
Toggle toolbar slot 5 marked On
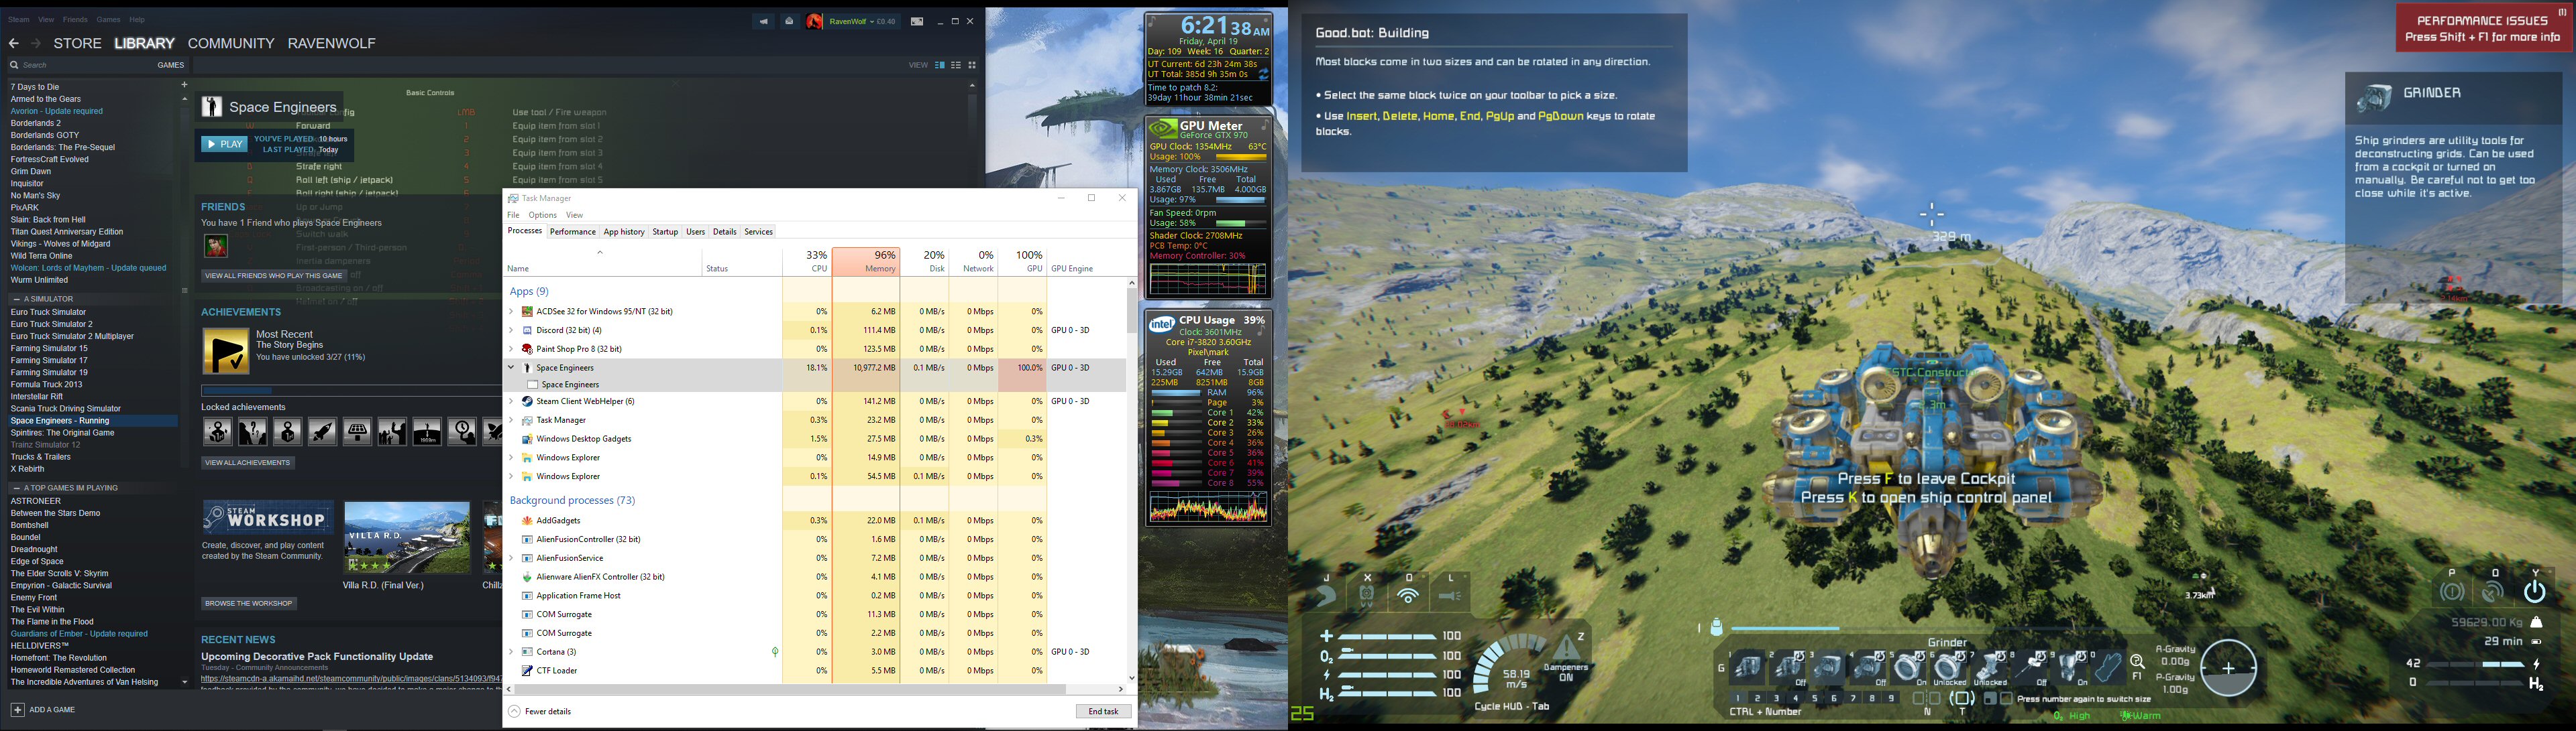pyautogui.click(x=1909, y=667)
